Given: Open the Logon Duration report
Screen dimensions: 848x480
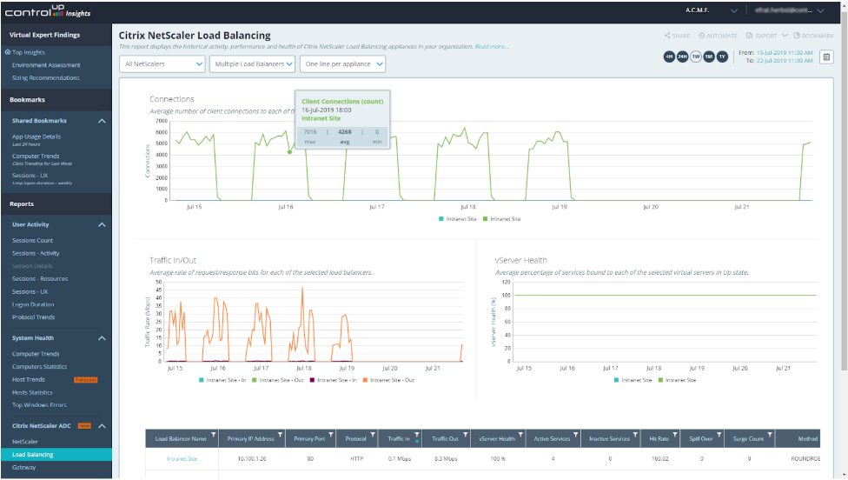Looking at the screenshot, I should (x=33, y=304).
